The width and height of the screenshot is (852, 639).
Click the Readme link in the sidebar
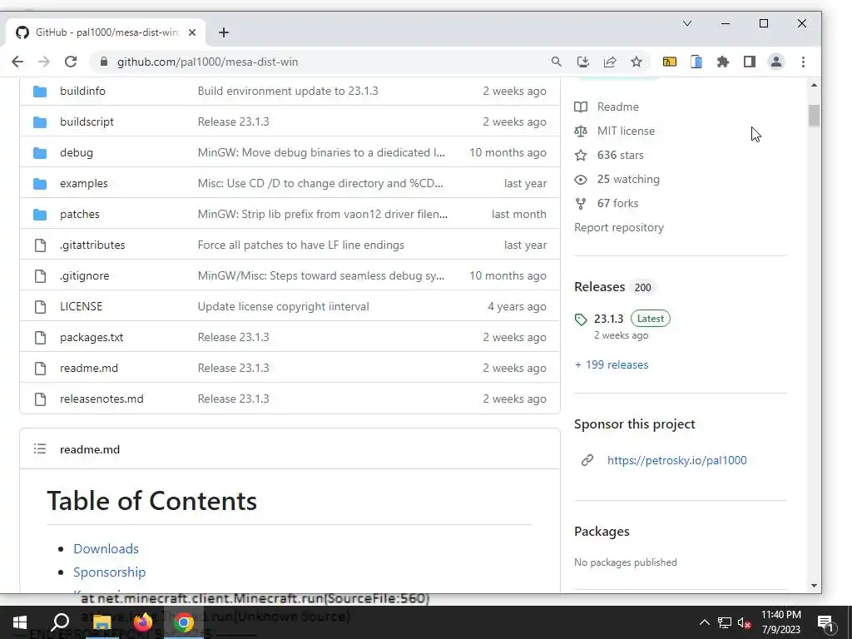tap(618, 106)
